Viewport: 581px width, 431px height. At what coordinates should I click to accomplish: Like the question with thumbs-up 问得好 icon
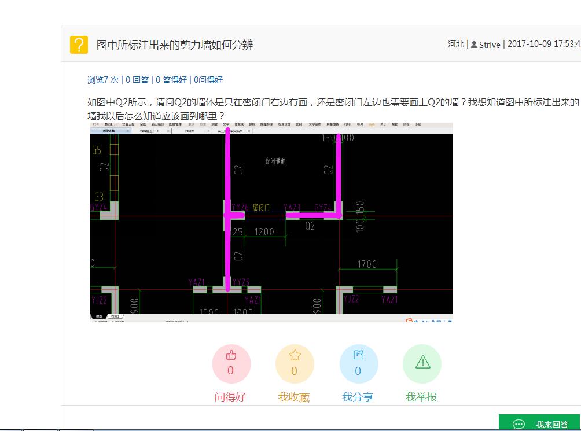[x=231, y=364]
